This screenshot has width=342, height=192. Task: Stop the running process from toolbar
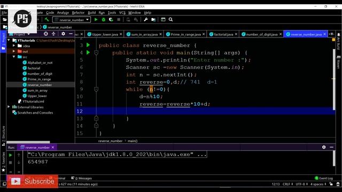(x=119, y=20)
